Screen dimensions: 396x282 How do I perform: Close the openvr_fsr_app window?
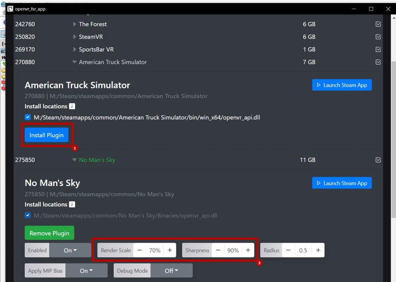(388, 9)
